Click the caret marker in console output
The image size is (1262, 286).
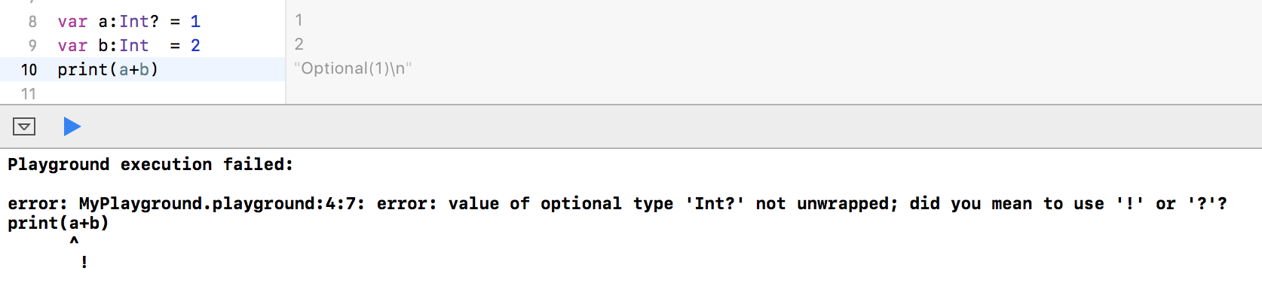[x=74, y=242]
